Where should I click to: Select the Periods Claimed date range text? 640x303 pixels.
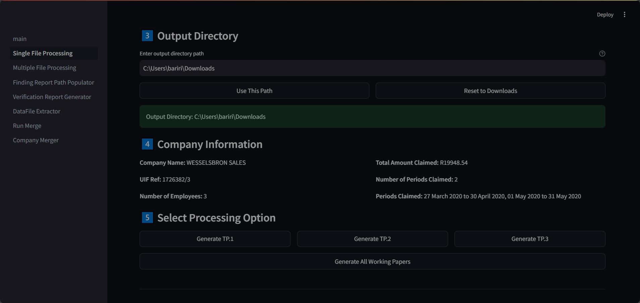pos(478,196)
